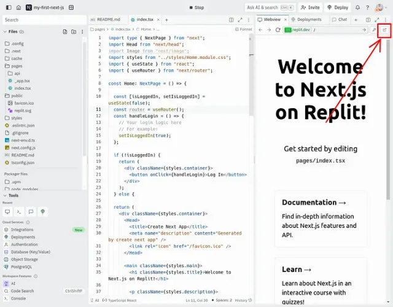
Task: Switch to Deployments tab
Action: click(x=306, y=20)
